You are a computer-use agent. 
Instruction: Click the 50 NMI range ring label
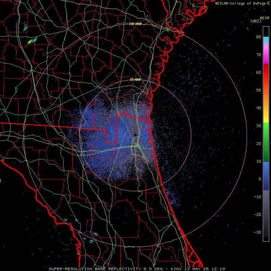tap(135, 80)
